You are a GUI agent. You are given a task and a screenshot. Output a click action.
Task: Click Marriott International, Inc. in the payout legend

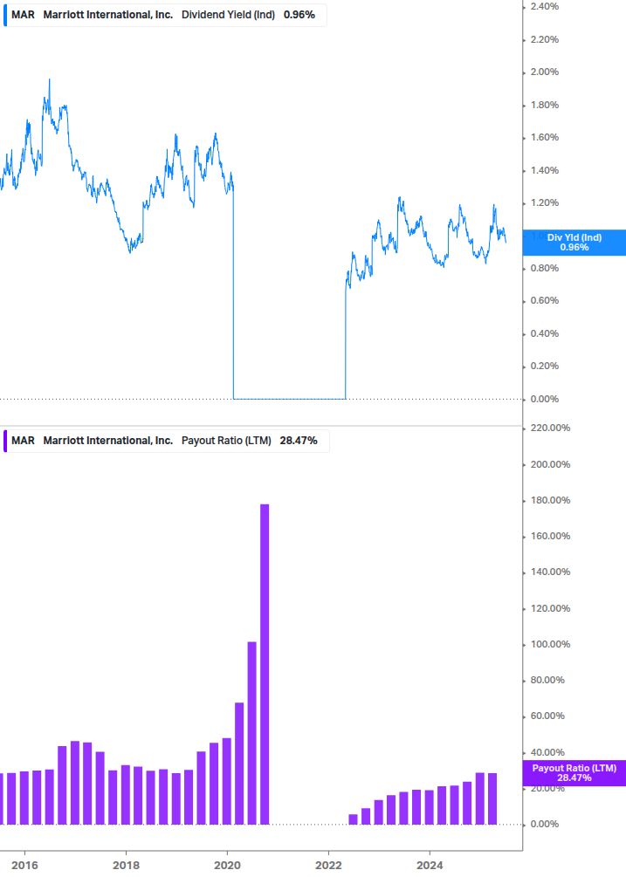click(108, 441)
